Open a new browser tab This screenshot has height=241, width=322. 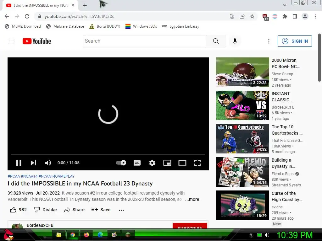click(85, 5)
